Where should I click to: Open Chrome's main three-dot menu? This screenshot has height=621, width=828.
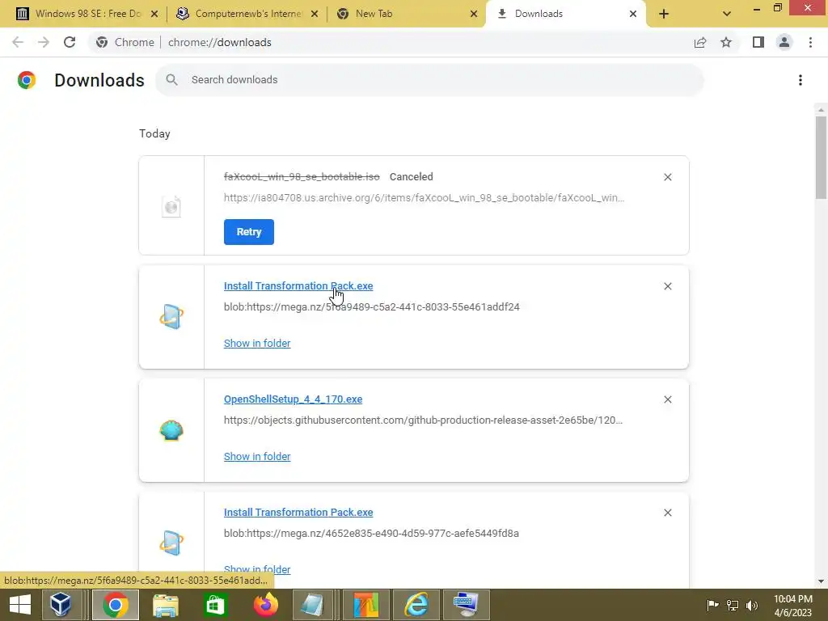click(x=810, y=42)
